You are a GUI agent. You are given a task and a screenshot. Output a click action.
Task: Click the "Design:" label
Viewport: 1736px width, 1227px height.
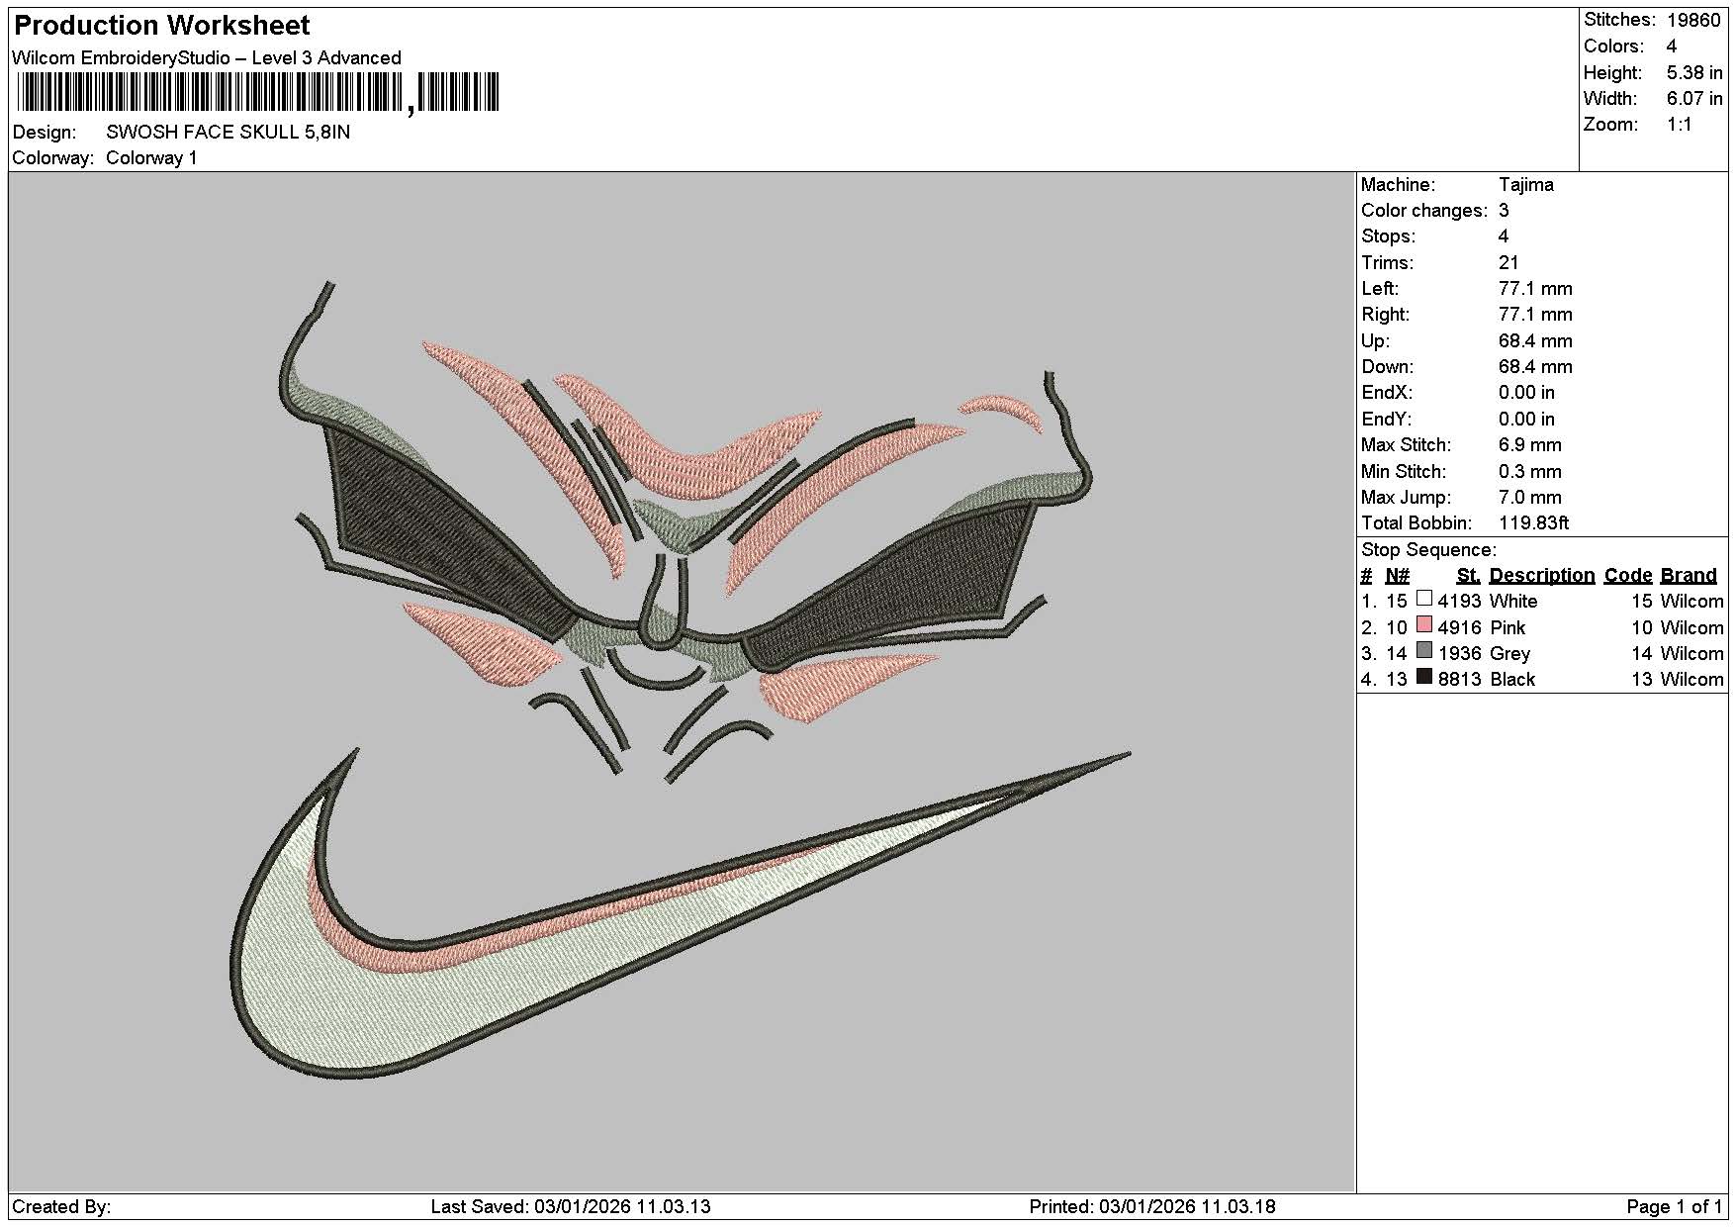point(44,132)
